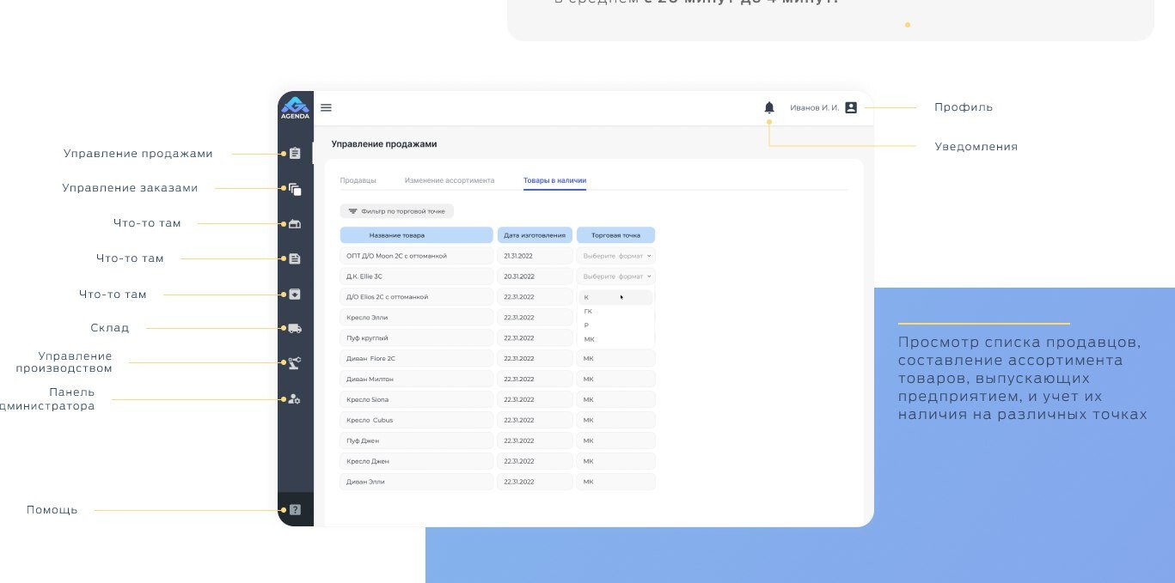Click the Название товара column header
Image resolution: width=1175 pixels, height=583 pixels.
coord(416,234)
